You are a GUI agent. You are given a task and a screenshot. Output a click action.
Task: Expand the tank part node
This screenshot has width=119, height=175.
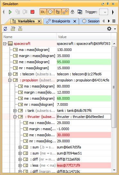15,111
